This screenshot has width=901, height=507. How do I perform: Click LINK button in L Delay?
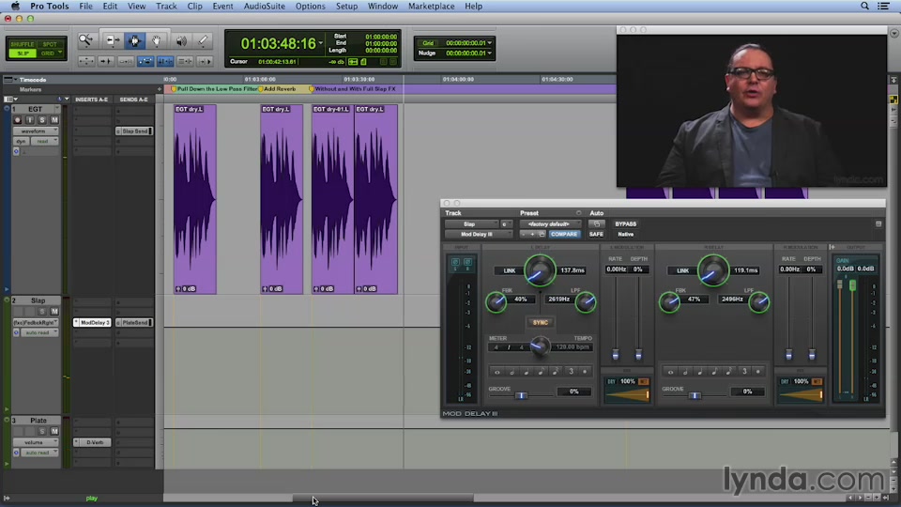click(x=510, y=270)
